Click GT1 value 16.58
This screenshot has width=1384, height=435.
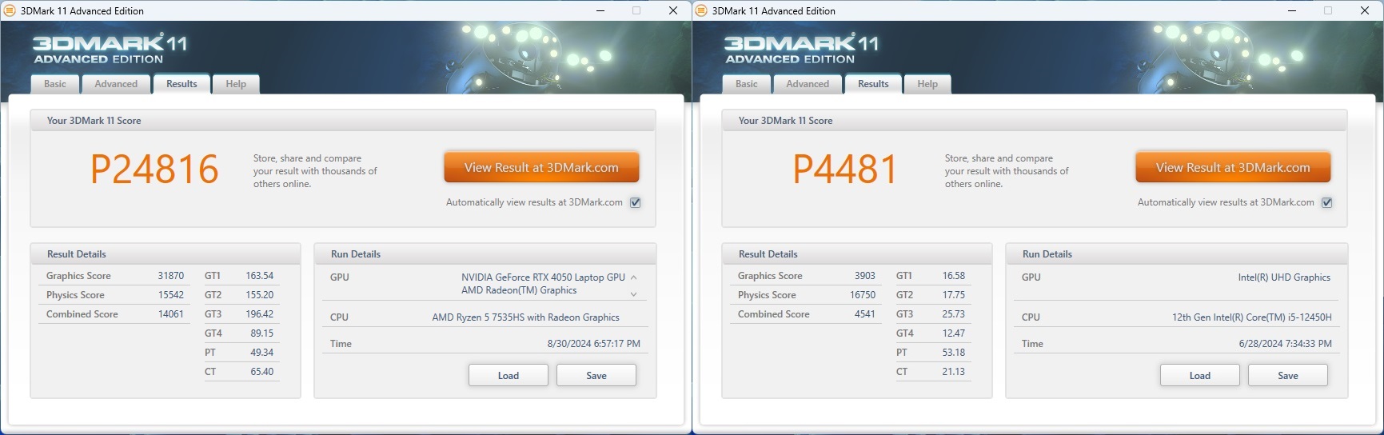pos(954,276)
